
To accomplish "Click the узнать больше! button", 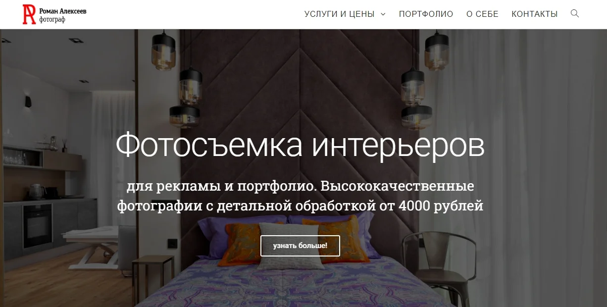I will (300, 246).
